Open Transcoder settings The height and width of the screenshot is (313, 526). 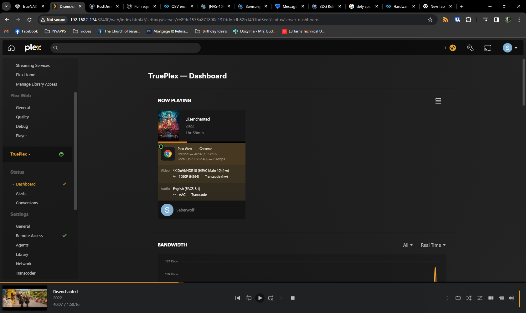point(26,273)
